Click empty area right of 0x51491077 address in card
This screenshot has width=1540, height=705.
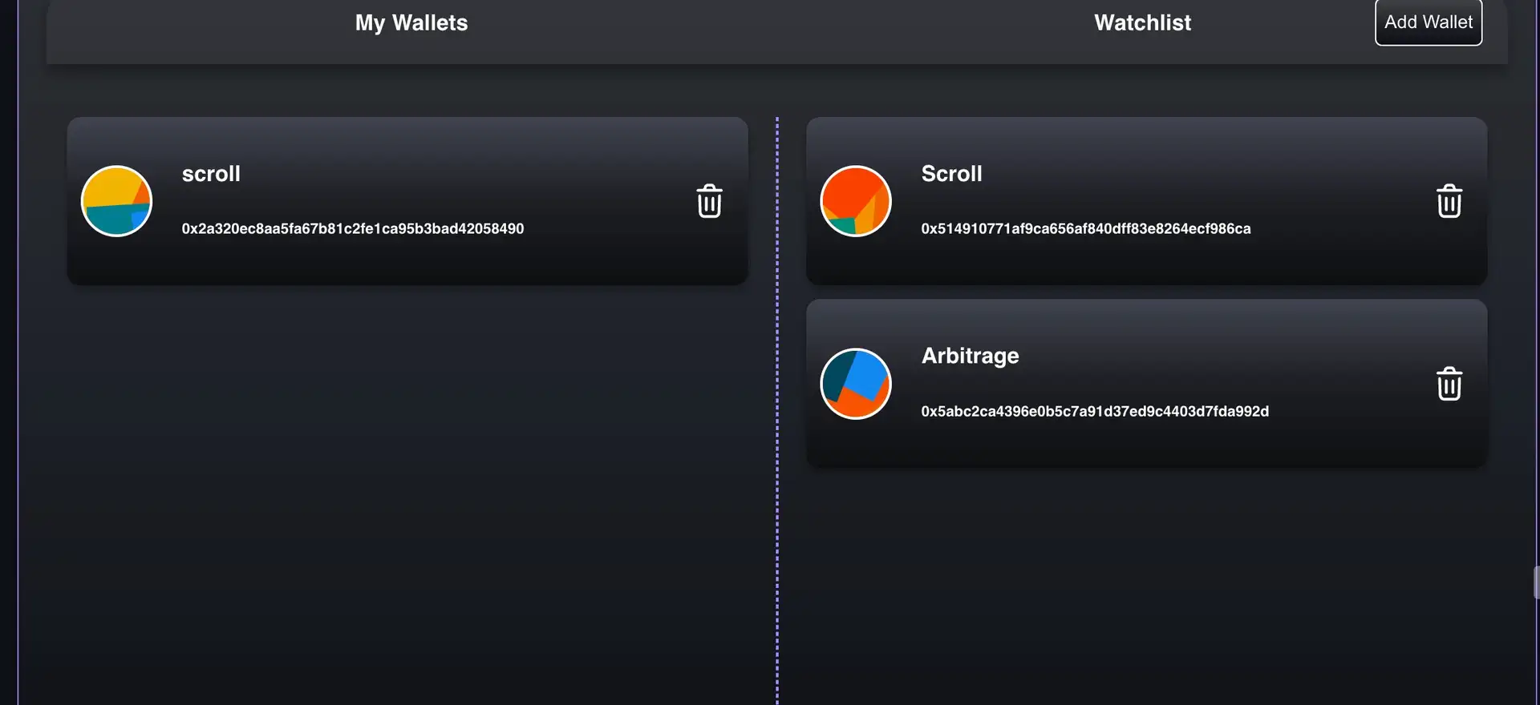[1339, 229]
